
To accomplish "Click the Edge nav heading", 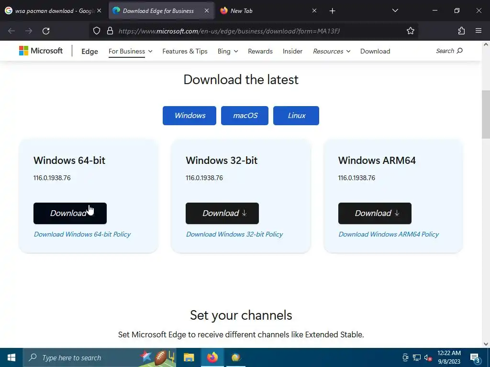I will [89, 52].
